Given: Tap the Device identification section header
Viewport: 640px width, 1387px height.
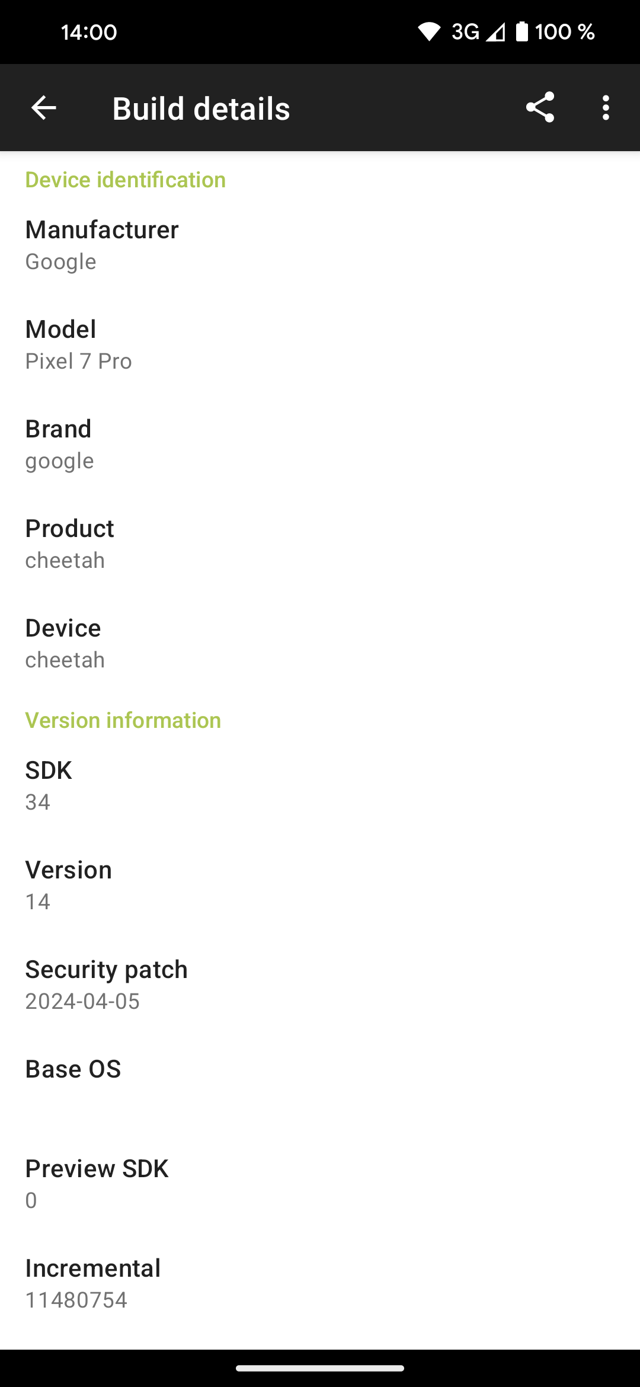Looking at the screenshot, I should pos(126,180).
